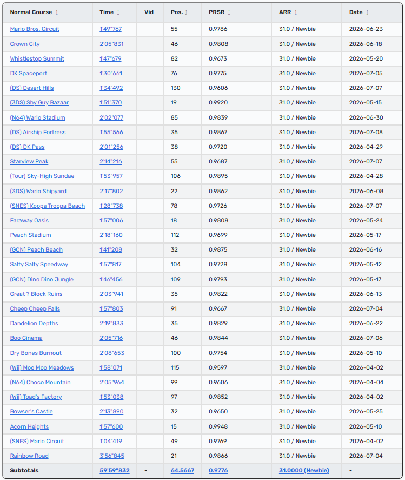Open (Wii) Moo Moo Meadows link

click(42, 369)
